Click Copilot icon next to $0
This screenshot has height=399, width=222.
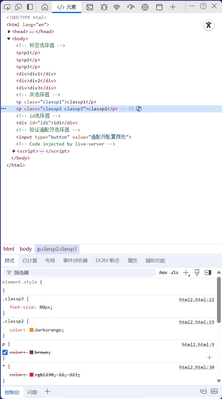tap(139, 109)
